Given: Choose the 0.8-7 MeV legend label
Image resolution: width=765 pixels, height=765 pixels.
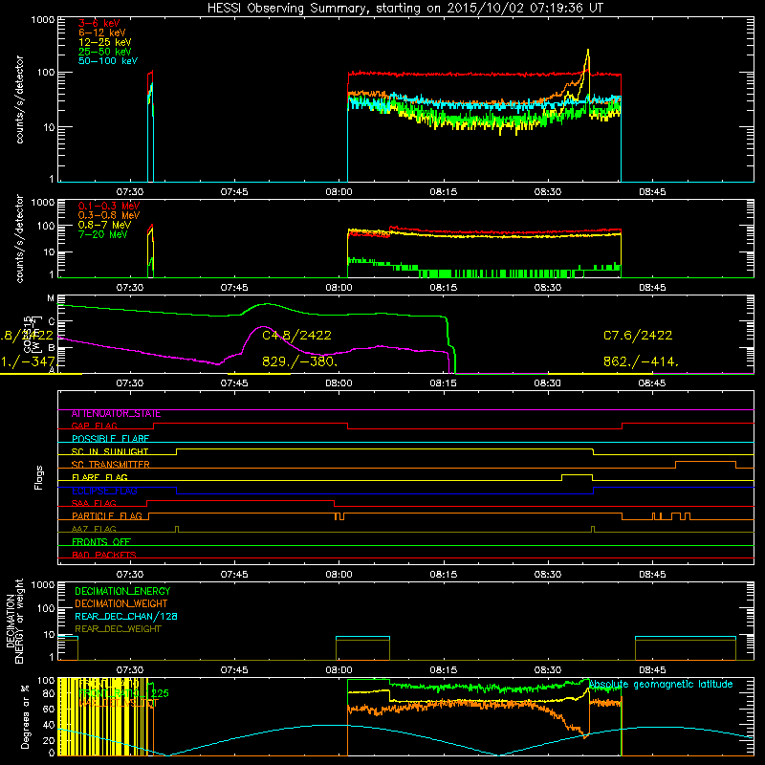Looking at the screenshot, I should [x=104, y=225].
